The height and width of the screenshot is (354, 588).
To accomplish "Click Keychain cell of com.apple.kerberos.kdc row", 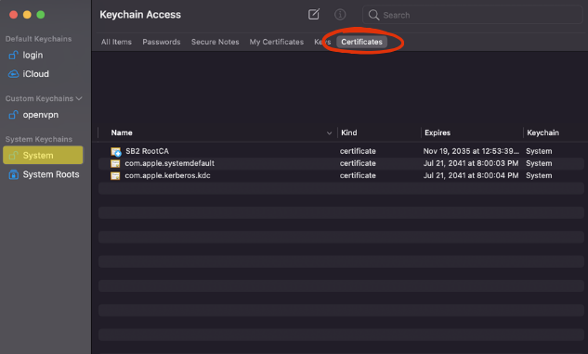I will click(539, 175).
